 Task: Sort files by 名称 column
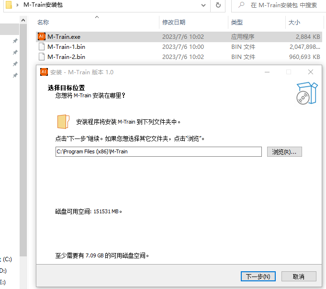click(x=43, y=22)
